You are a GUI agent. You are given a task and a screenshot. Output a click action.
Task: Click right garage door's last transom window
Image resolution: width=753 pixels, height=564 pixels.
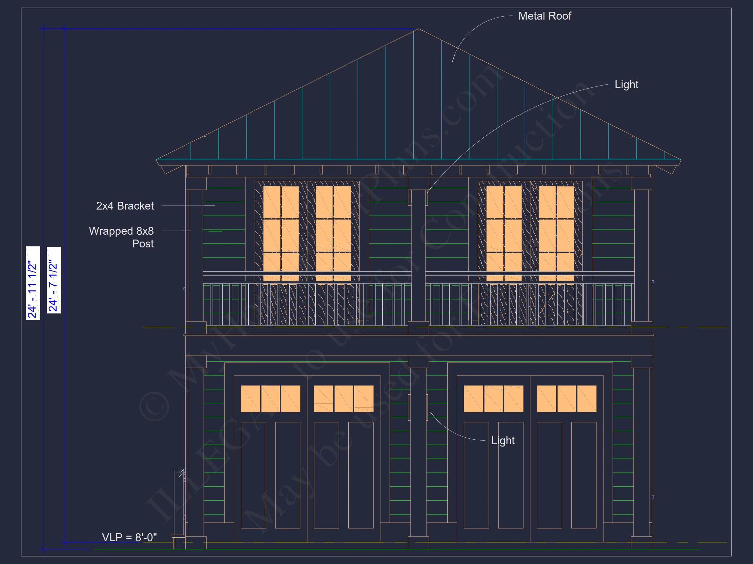click(x=587, y=399)
